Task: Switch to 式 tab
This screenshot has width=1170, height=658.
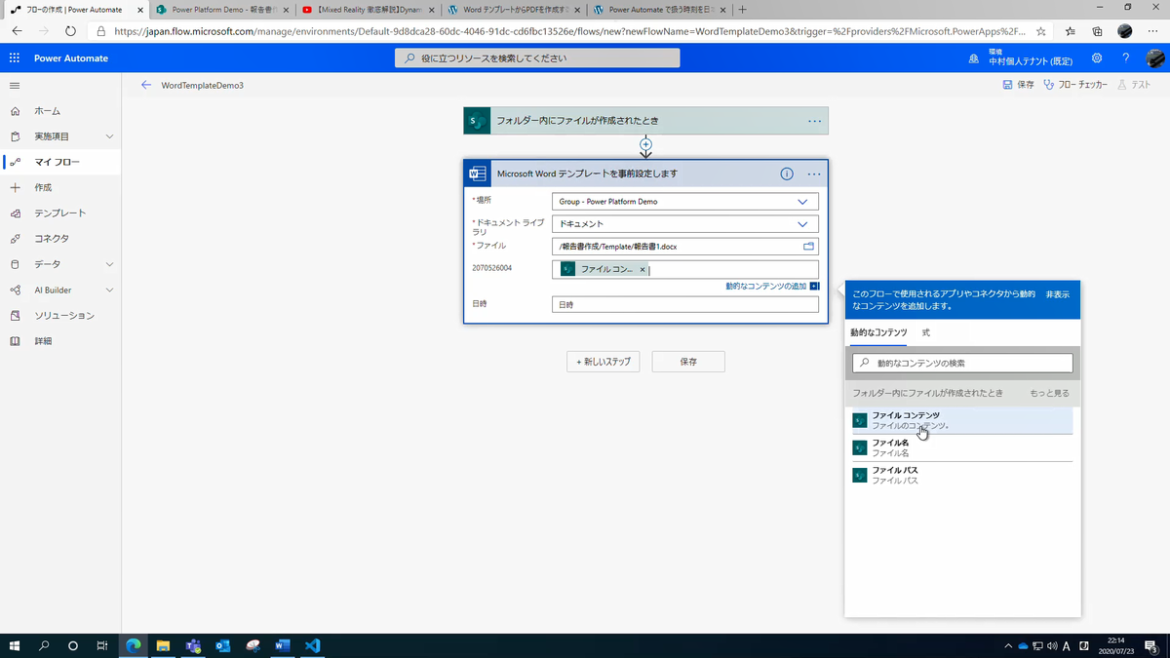Action: click(926, 332)
